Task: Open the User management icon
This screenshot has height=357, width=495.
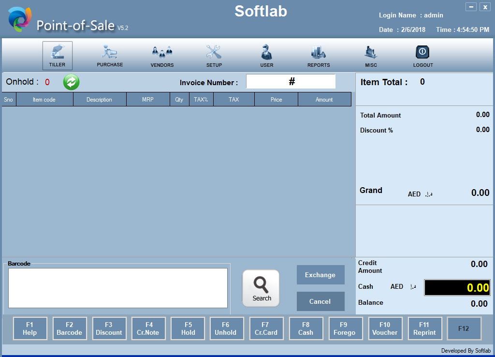Action: (266, 55)
